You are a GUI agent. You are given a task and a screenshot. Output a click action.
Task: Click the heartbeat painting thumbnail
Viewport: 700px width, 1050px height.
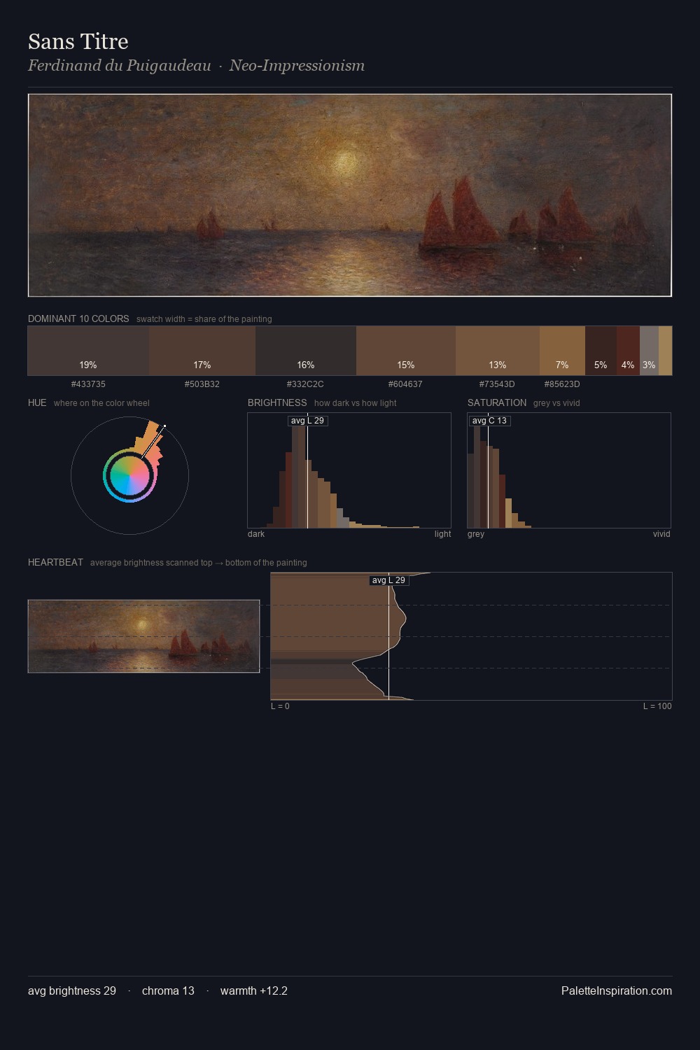pos(143,636)
